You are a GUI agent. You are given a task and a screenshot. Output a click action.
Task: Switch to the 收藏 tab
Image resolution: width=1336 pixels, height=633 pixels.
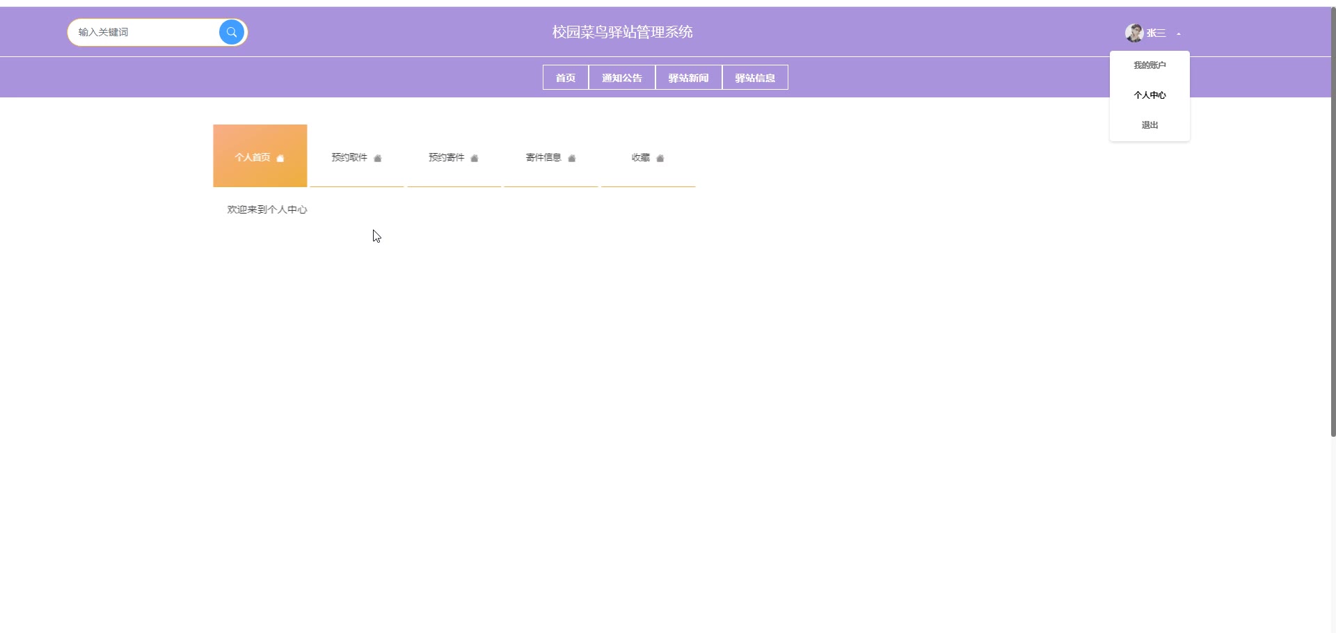[x=648, y=156]
